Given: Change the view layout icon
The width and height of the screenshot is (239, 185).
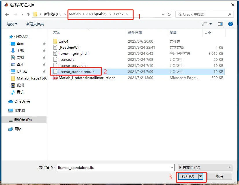Looking at the screenshot, I should 204,24.
